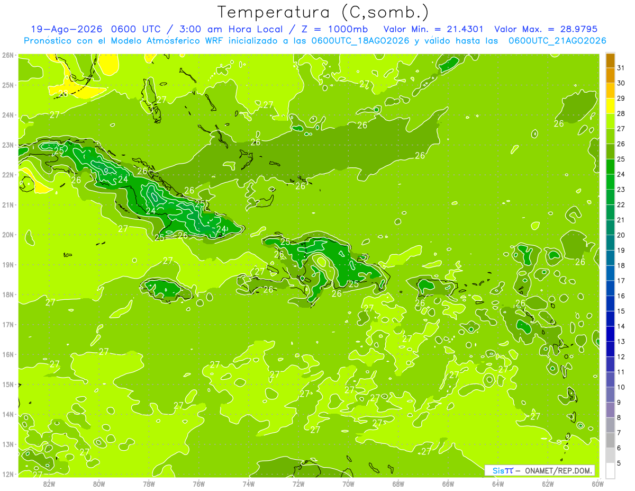635x491 pixels.
Task: Click legend label 10
Action: click(x=621, y=387)
